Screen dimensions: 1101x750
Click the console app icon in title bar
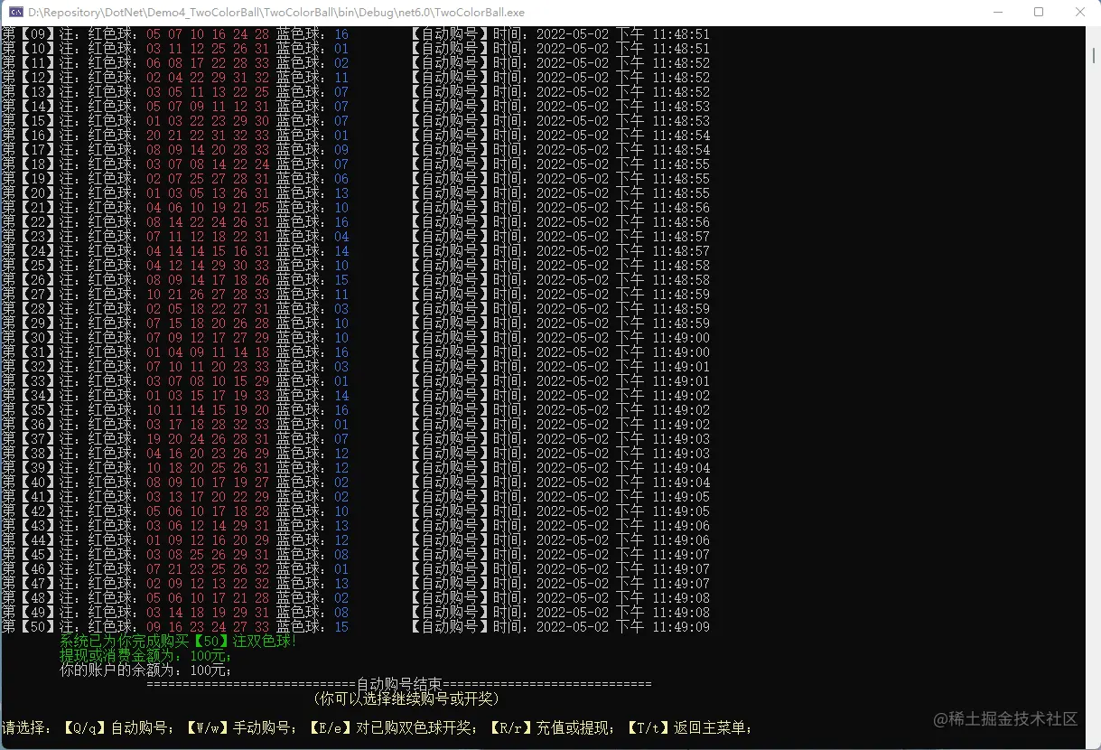click(15, 13)
